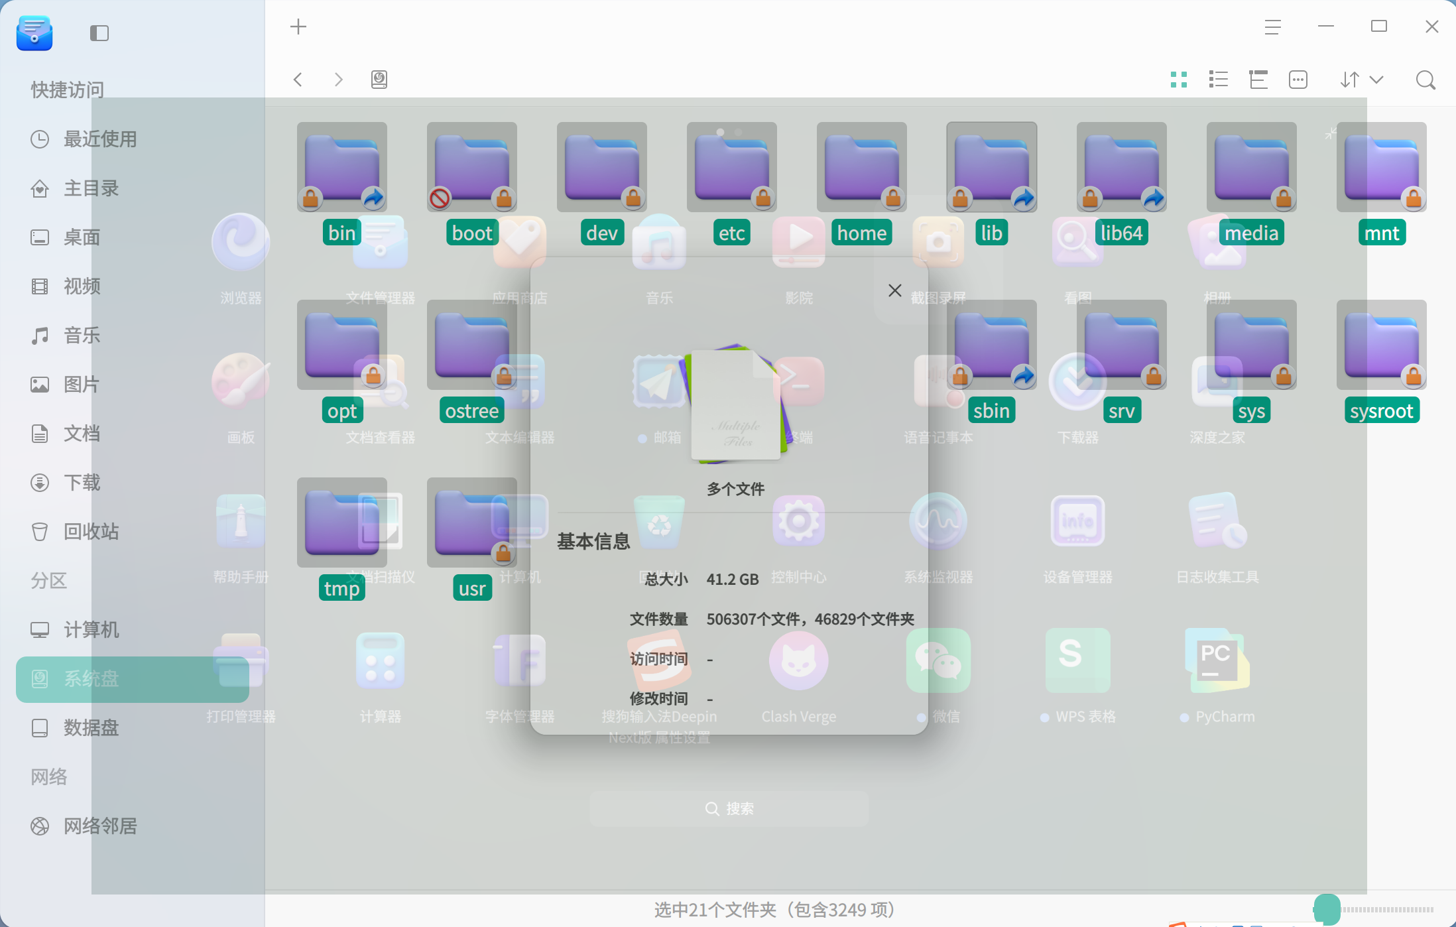Select 系统盘 in sidebar
The image size is (1456, 927).
(133, 679)
